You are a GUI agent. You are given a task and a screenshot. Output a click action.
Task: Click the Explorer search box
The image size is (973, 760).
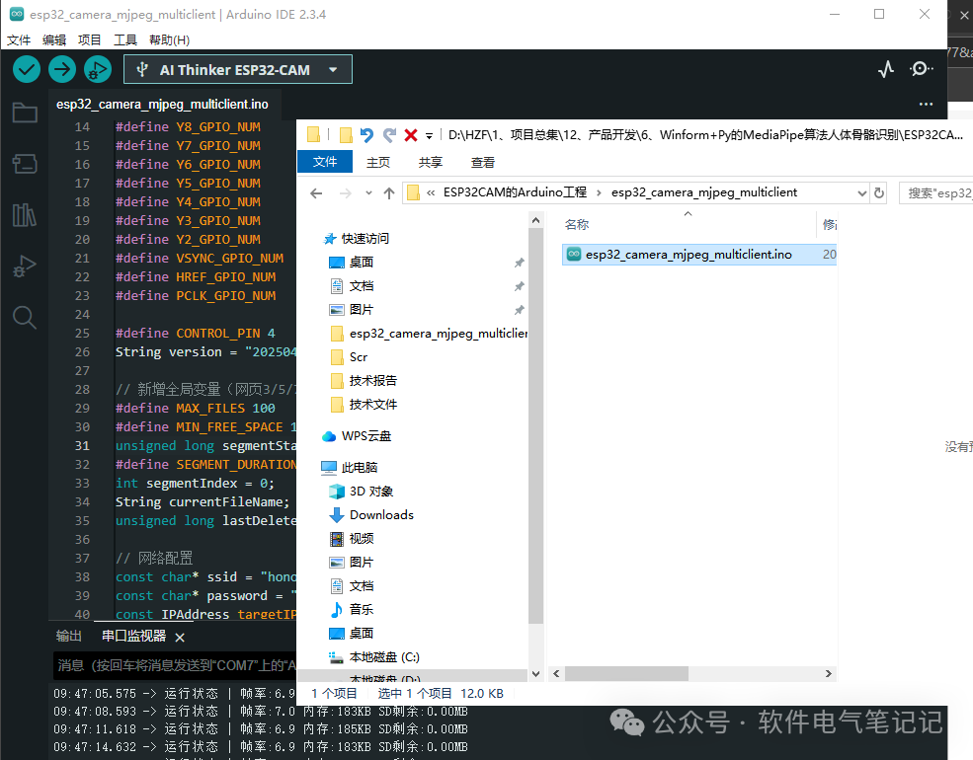point(935,193)
